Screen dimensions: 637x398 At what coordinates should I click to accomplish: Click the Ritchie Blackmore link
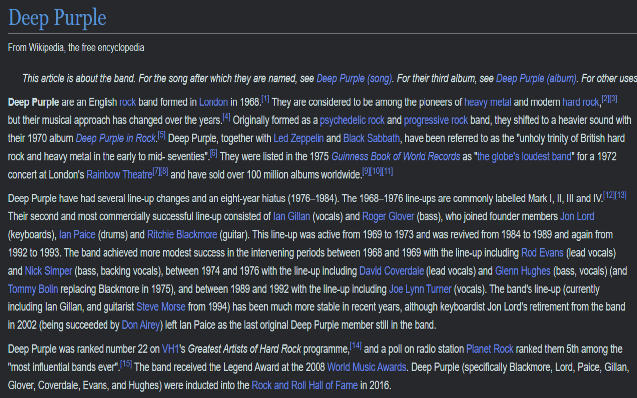click(x=182, y=234)
